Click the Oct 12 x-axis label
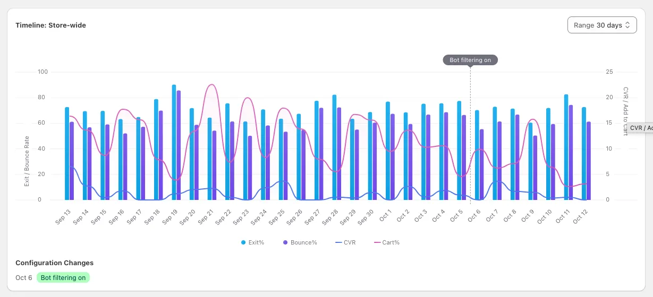 coord(580,216)
